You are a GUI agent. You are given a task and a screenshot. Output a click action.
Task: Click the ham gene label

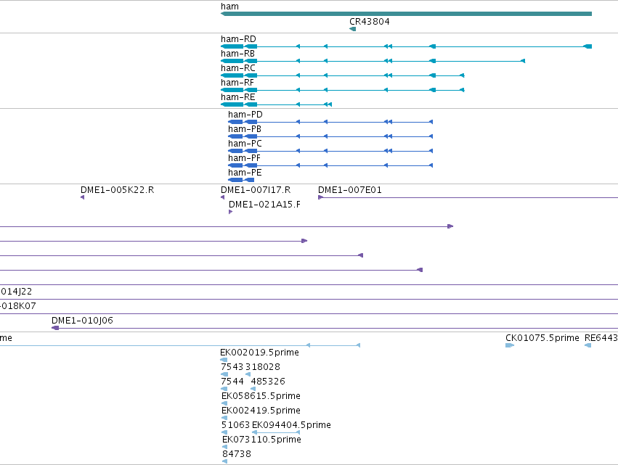[229, 7]
